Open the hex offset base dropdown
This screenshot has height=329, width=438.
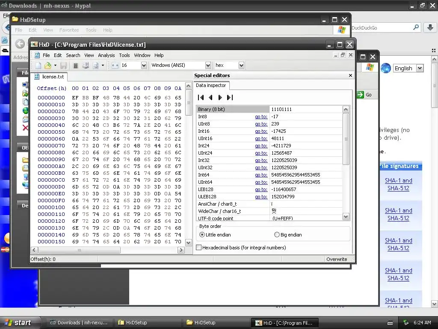pos(241,66)
